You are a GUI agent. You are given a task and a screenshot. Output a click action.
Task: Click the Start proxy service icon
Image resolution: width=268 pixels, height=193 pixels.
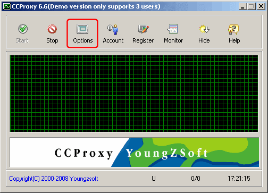pos(23,29)
